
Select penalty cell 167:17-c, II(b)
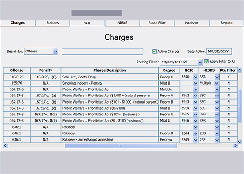[46, 121]
